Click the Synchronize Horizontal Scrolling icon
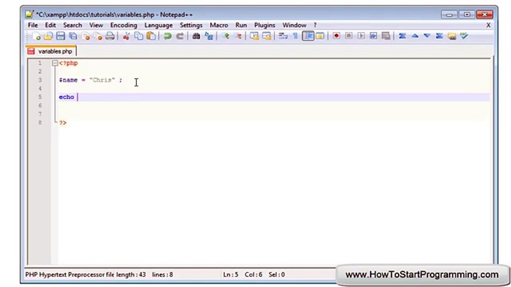 pos(267,36)
